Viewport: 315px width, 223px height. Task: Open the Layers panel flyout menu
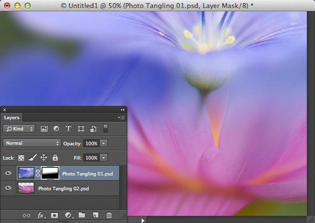(121, 117)
